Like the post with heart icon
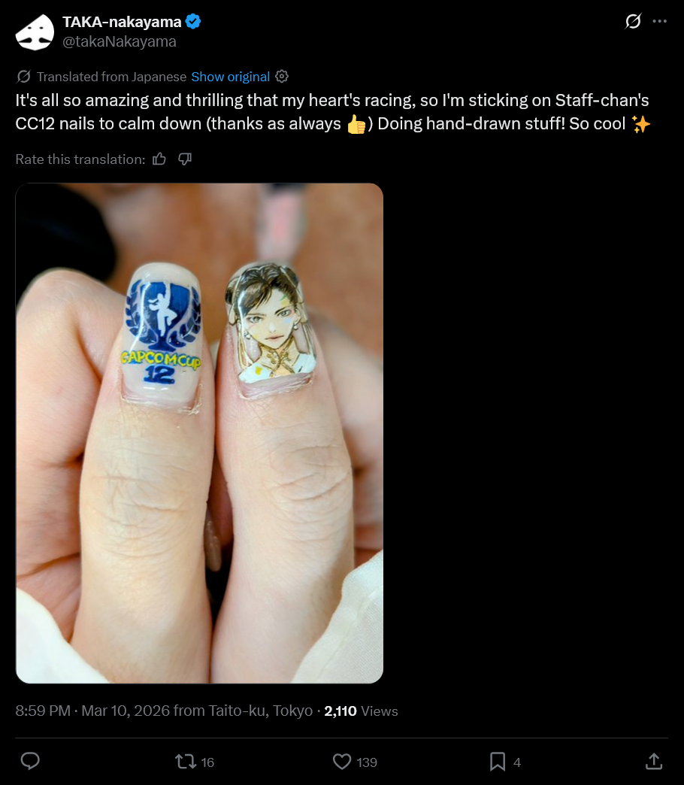Image resolution: width=684 pixels, height=785 pixels. point(342,762)
